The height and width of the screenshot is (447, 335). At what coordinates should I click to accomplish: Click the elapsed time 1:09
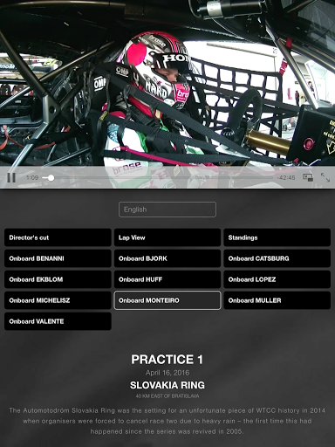tap(32, 177)
